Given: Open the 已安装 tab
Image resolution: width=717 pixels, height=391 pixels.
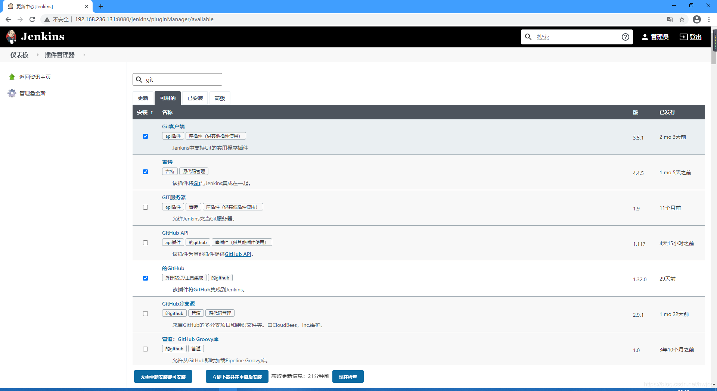Looking at the screenshot, I should [x=195, y=98].
